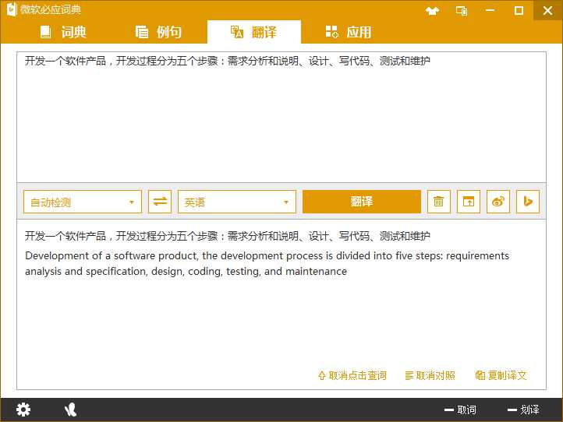Screen dimensions: 563x422
Task: Minimize the dictionary window
Action: click(490, 10)
